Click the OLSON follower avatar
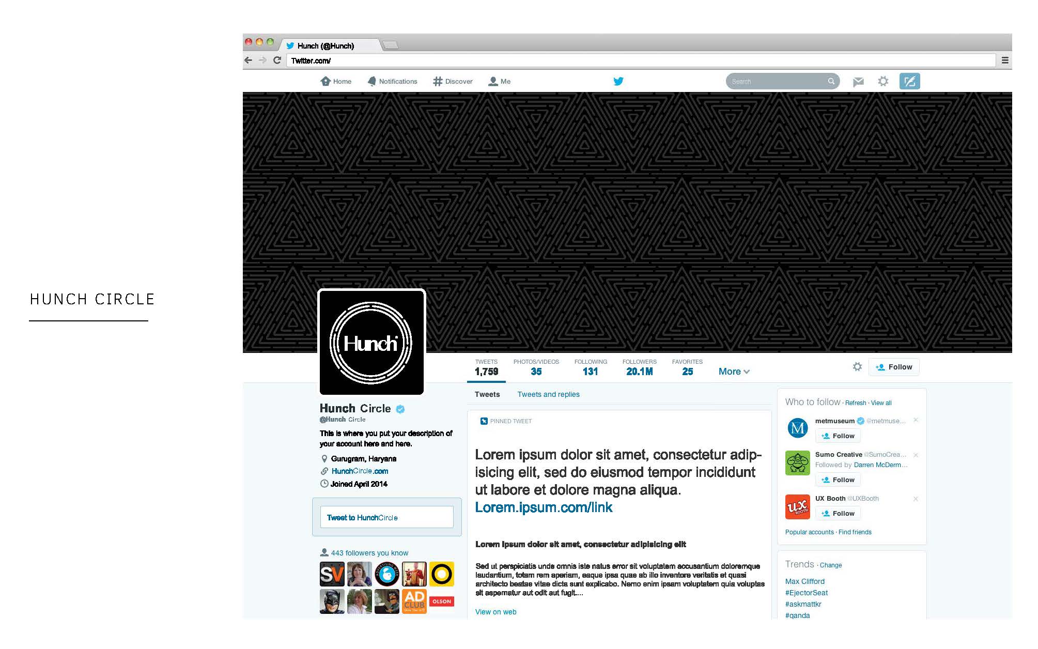This screenshot has width=1038, height=649. 442,601
